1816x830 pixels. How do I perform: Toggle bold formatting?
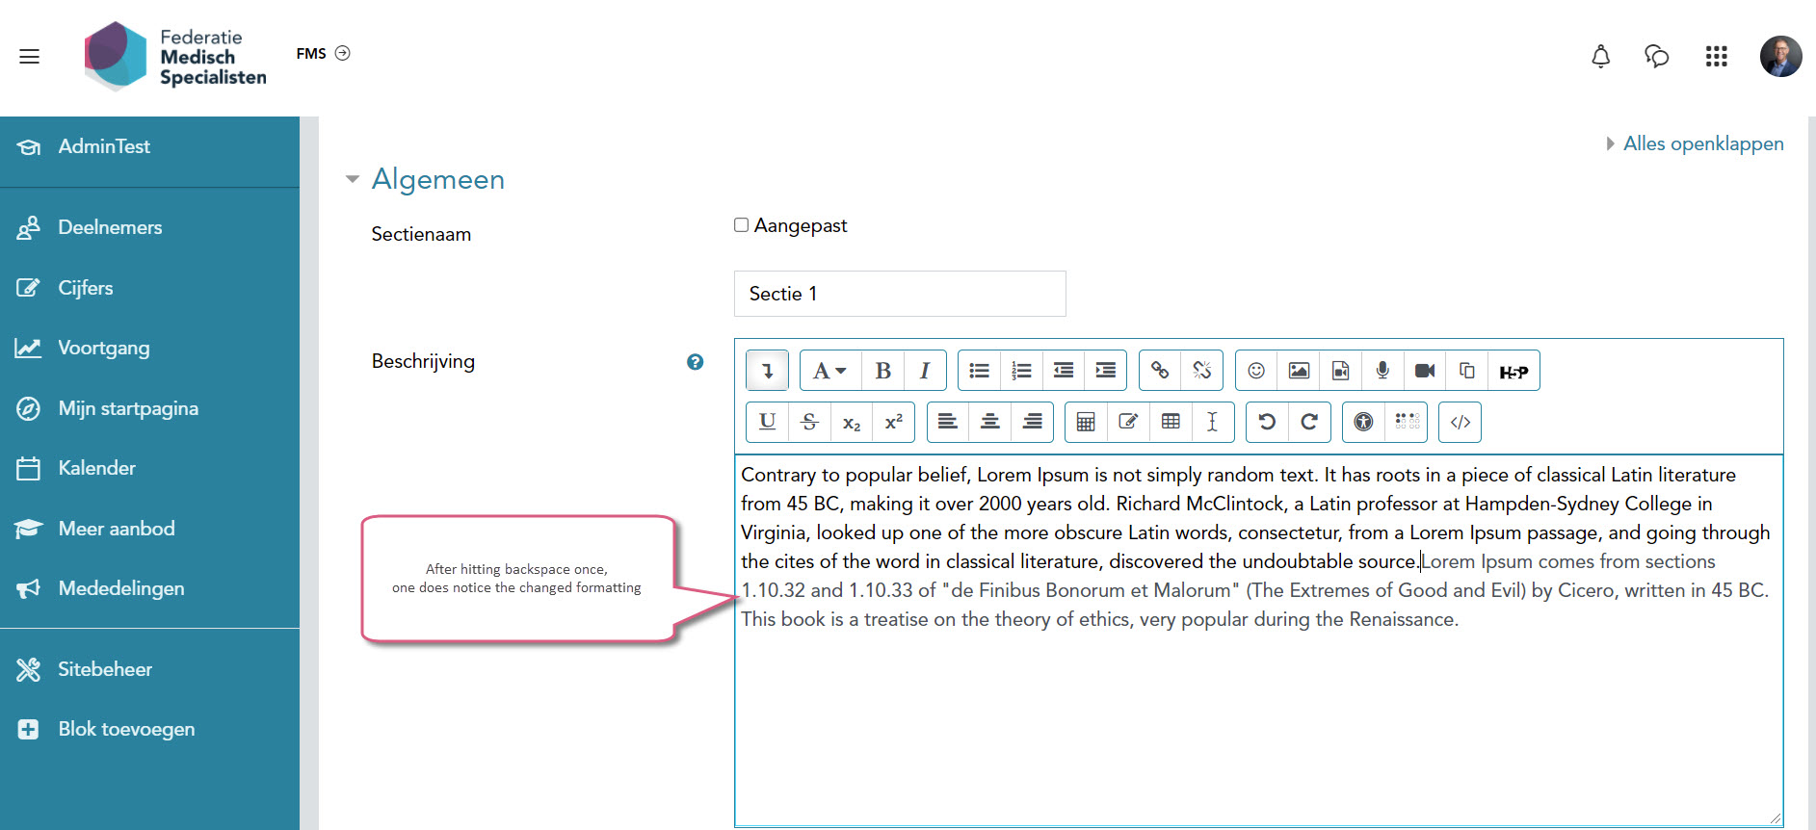[882, 371]
